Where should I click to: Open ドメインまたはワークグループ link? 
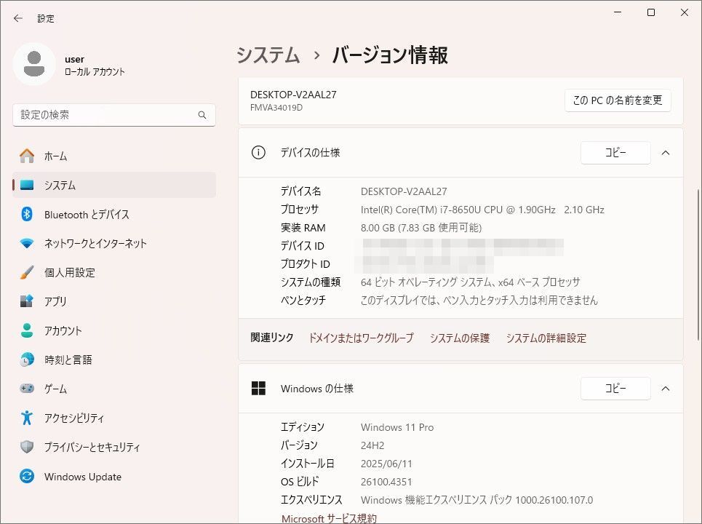click(x=362, y=338)
